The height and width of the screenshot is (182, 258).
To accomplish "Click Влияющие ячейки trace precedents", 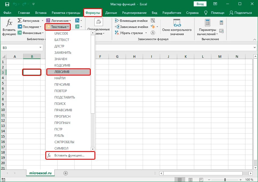I will (x=131, y=20).
